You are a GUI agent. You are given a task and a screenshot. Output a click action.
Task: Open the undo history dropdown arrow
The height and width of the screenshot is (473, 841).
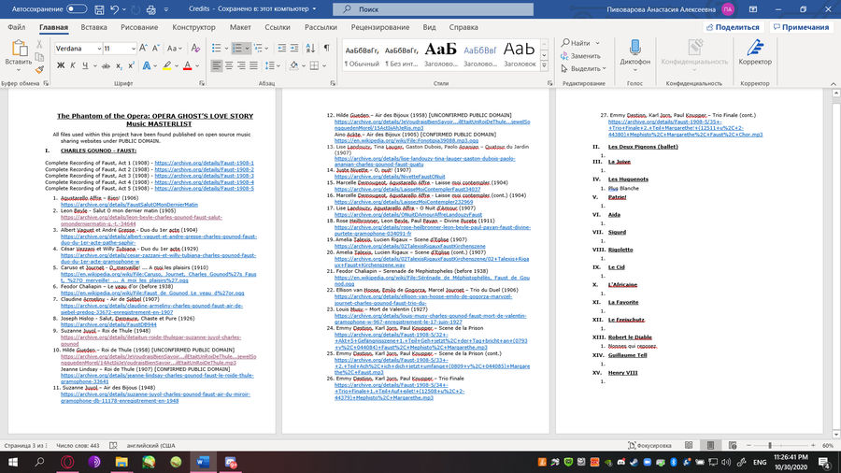124,9
